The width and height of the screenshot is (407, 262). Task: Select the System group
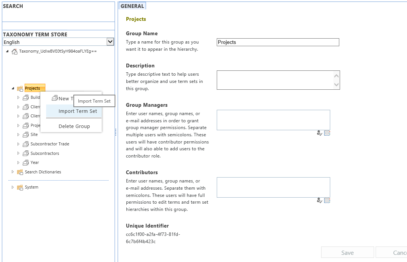pos(31,187)
